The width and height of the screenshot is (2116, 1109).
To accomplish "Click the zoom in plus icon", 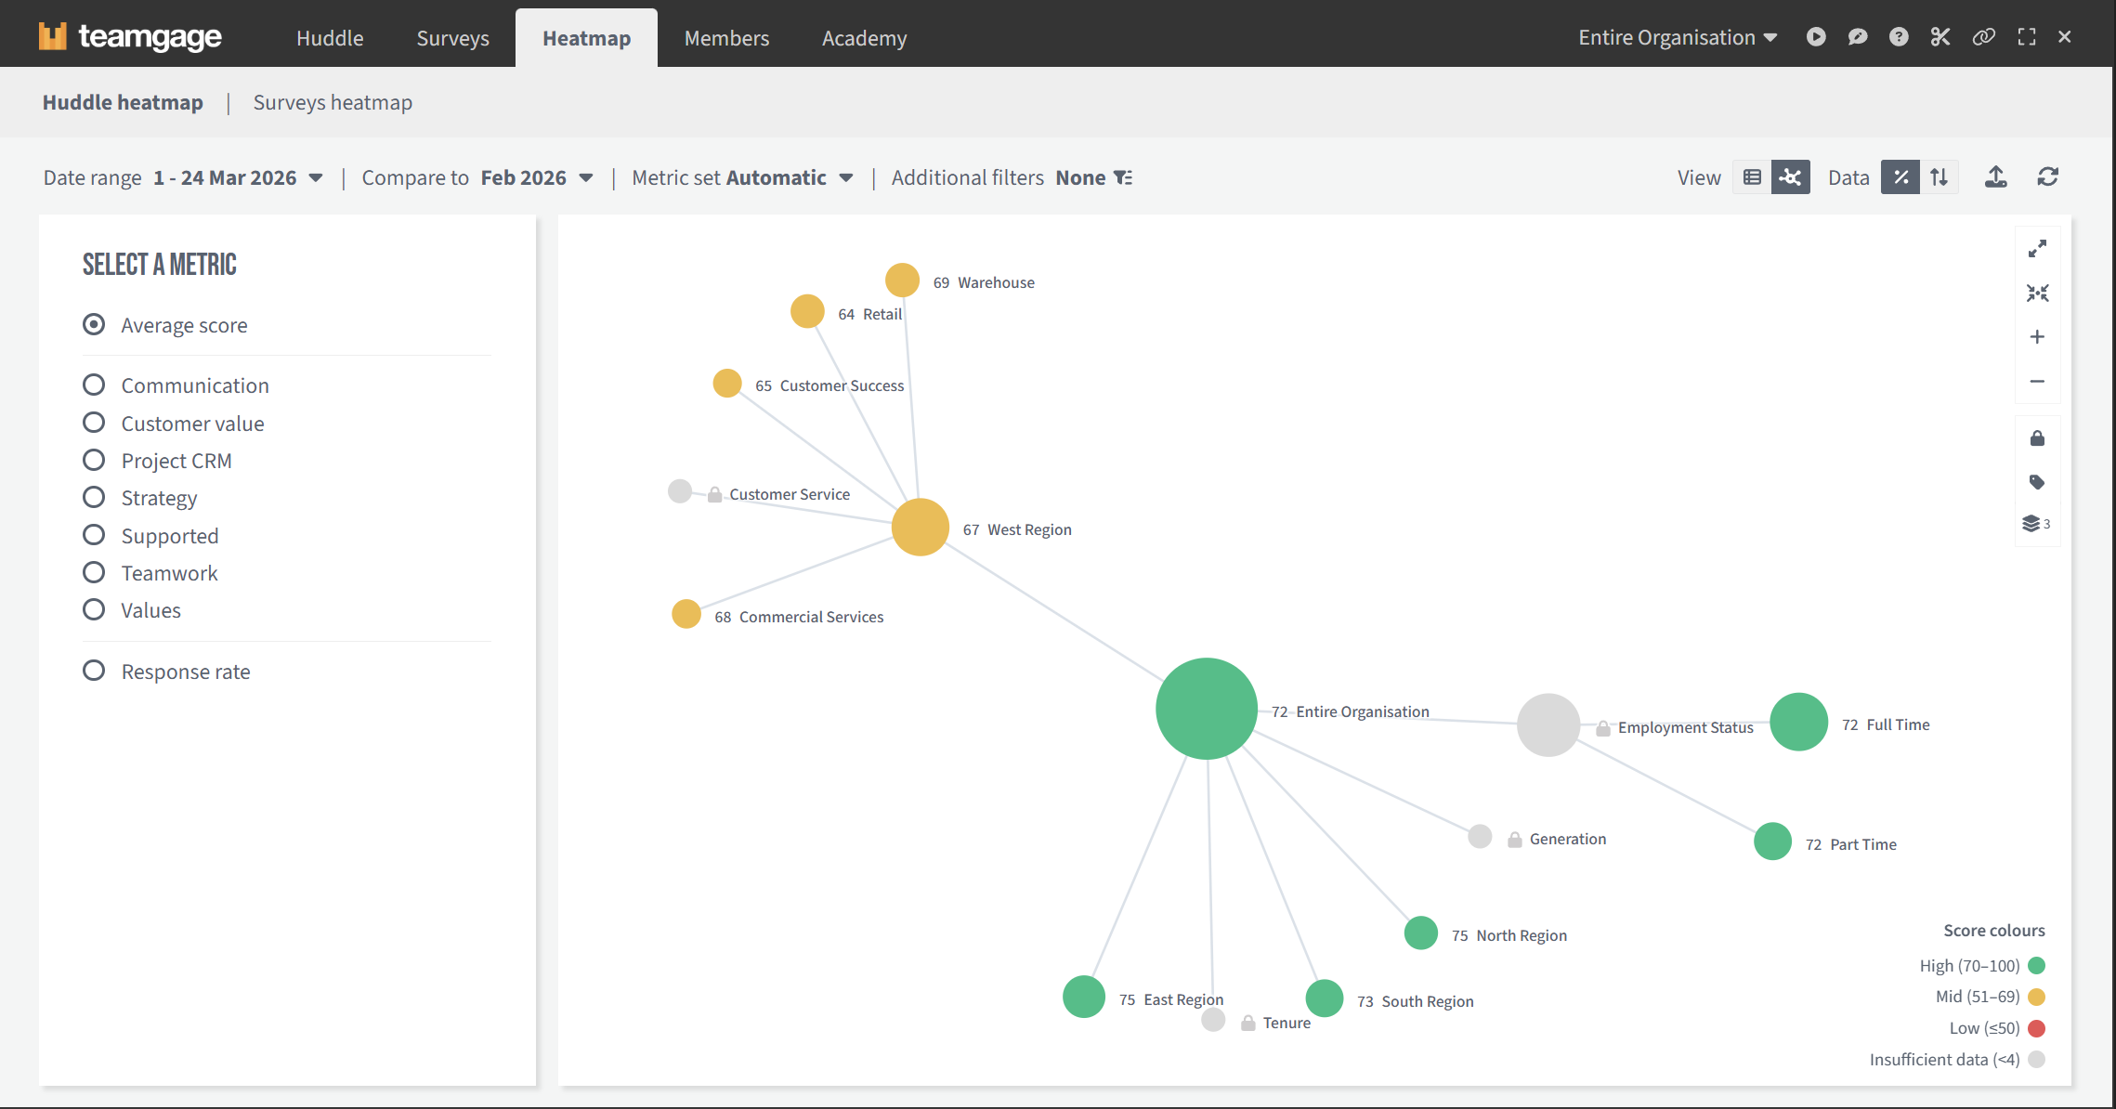I will coord(2037,337).
